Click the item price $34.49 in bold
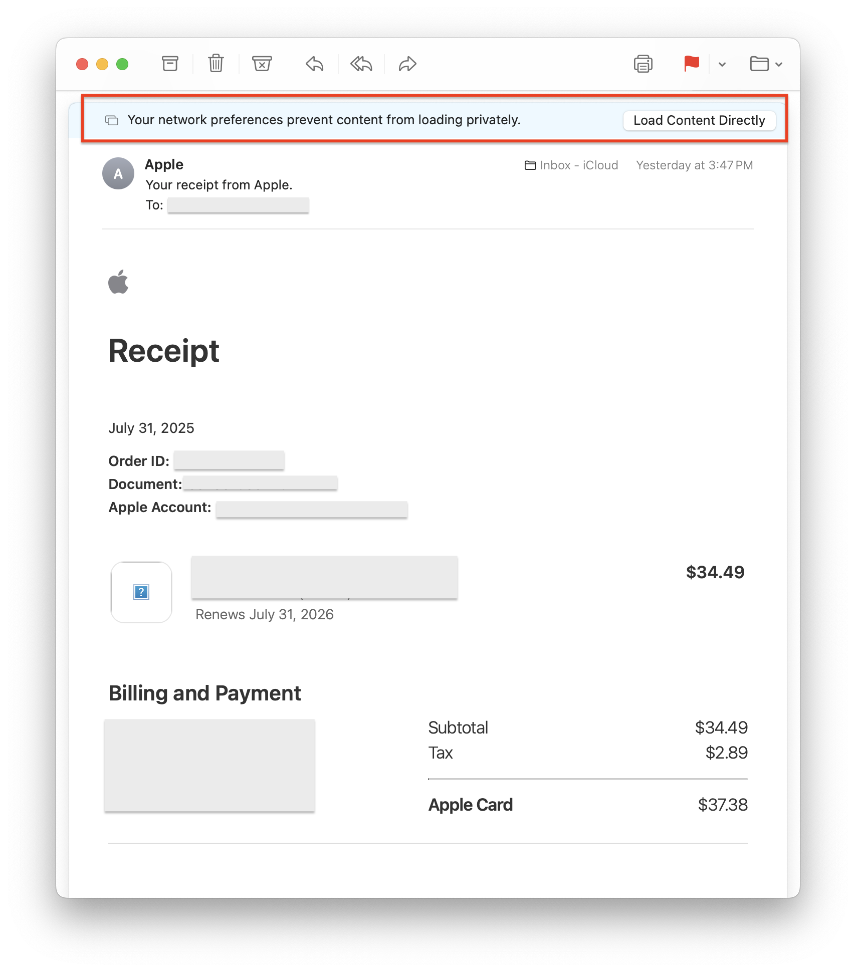 715,572
